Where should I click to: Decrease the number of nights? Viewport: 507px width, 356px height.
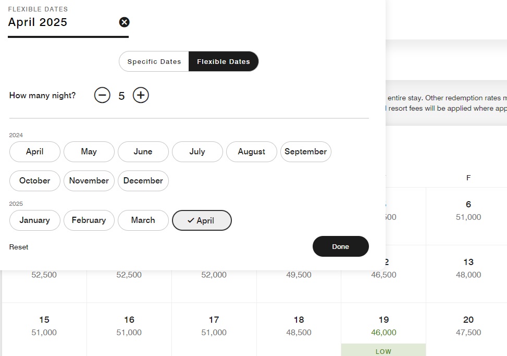[x=102, y=96]
